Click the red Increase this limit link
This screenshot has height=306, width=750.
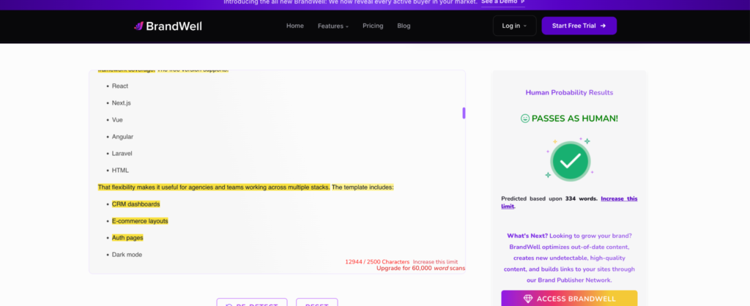(x=435, y=262)
